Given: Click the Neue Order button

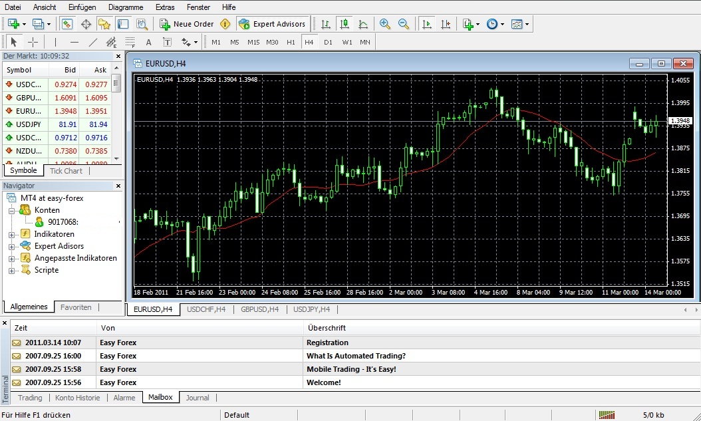Looking at the screenshot, I should [187, 24].
